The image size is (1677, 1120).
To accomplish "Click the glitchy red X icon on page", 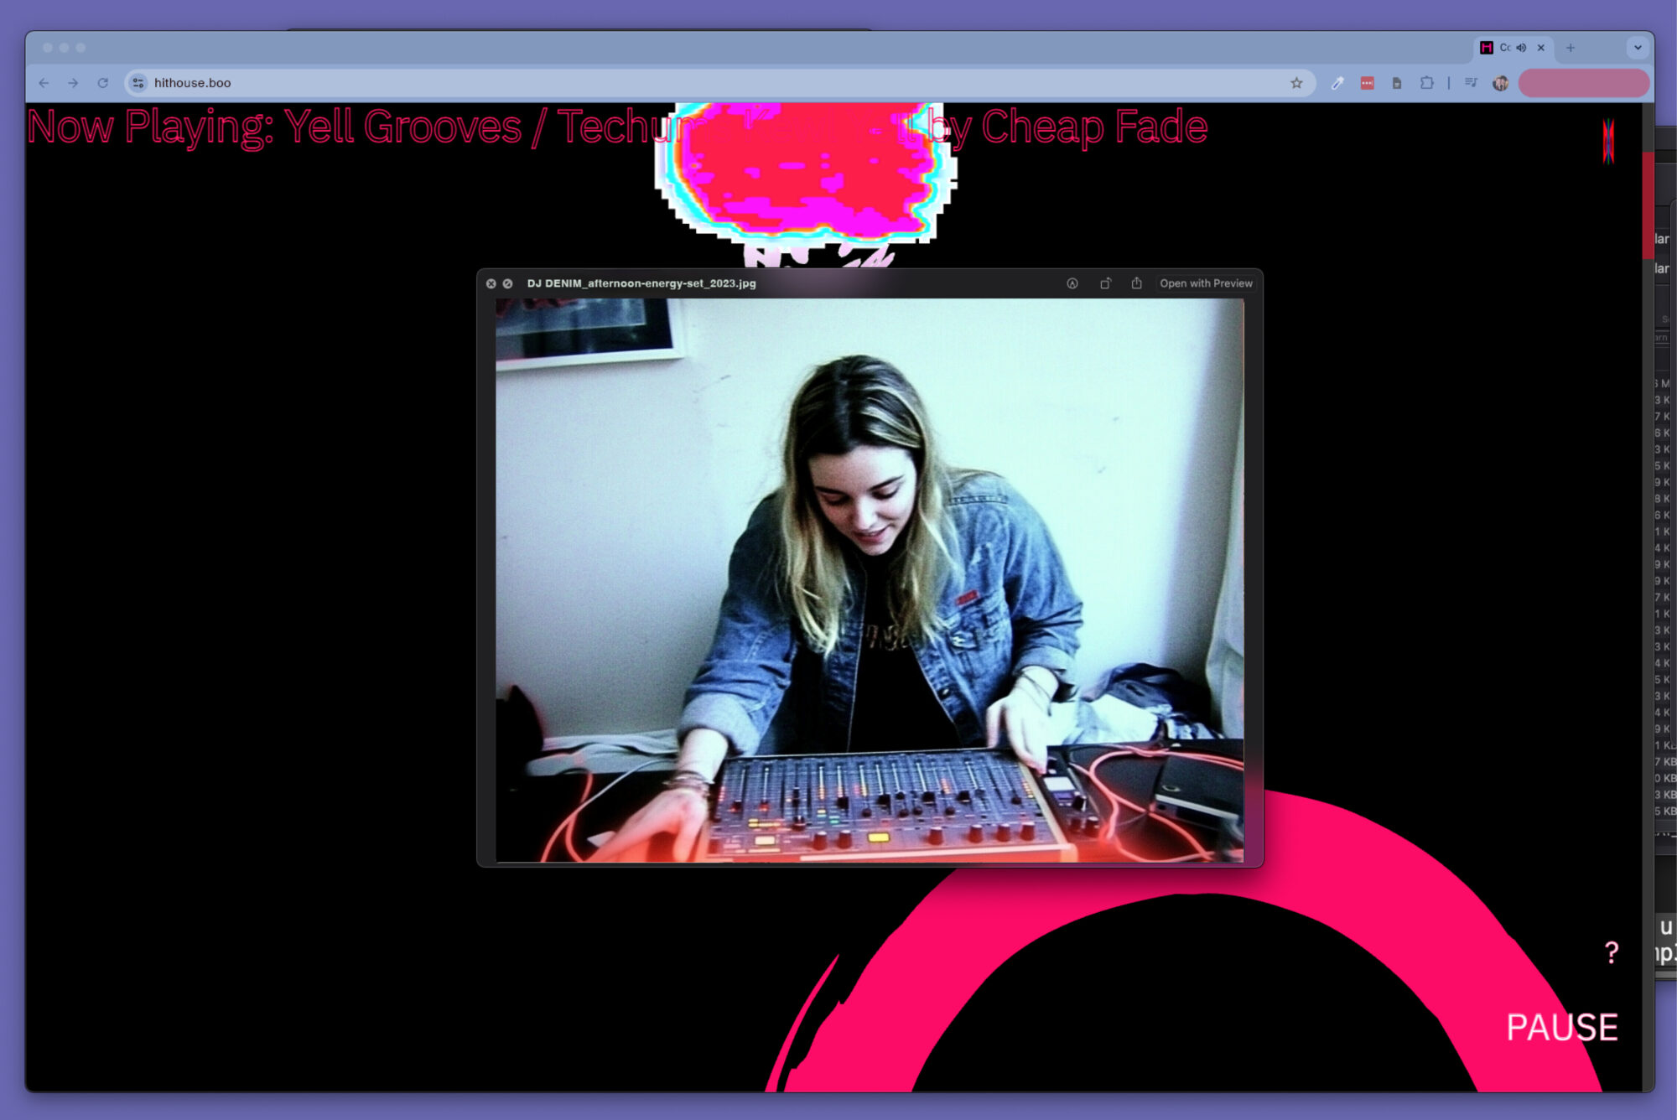I will click(1607, 141).
